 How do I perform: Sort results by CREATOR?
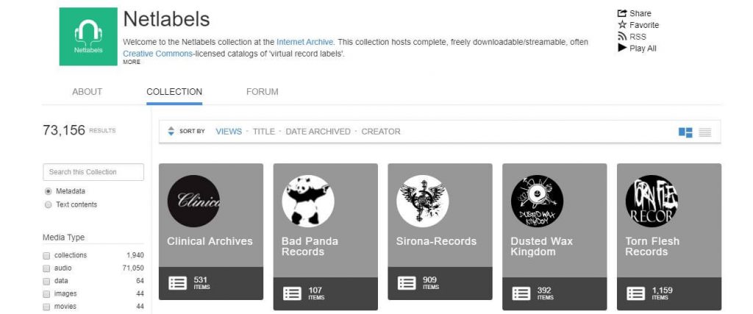(x=381, y=132)
